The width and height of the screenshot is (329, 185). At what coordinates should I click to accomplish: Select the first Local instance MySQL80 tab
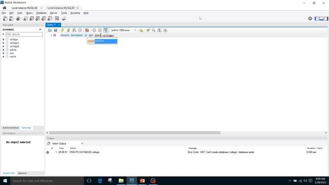click(24, 8)
